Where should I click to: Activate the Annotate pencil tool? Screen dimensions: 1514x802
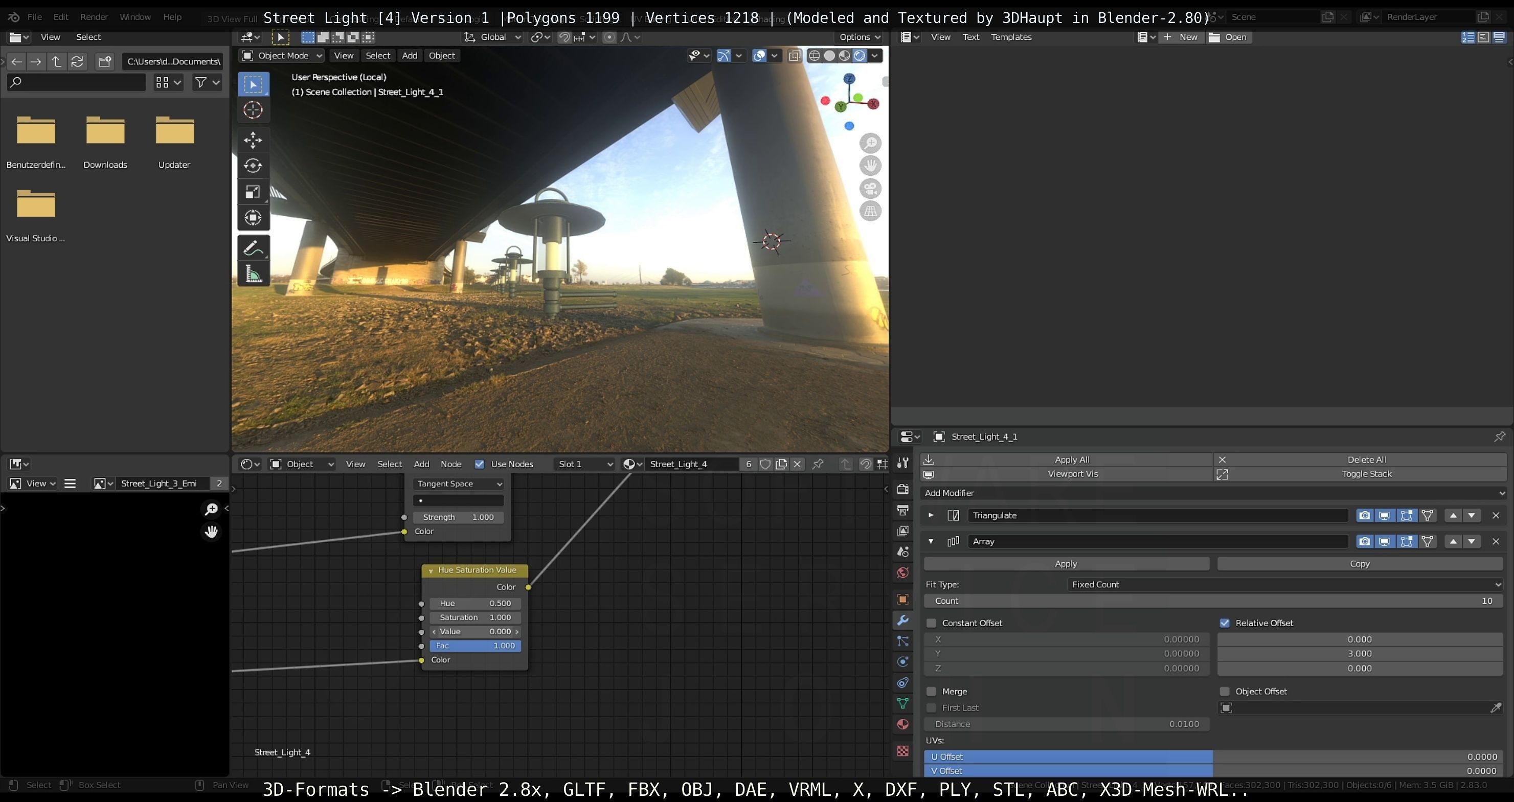(x=253, y=248)
